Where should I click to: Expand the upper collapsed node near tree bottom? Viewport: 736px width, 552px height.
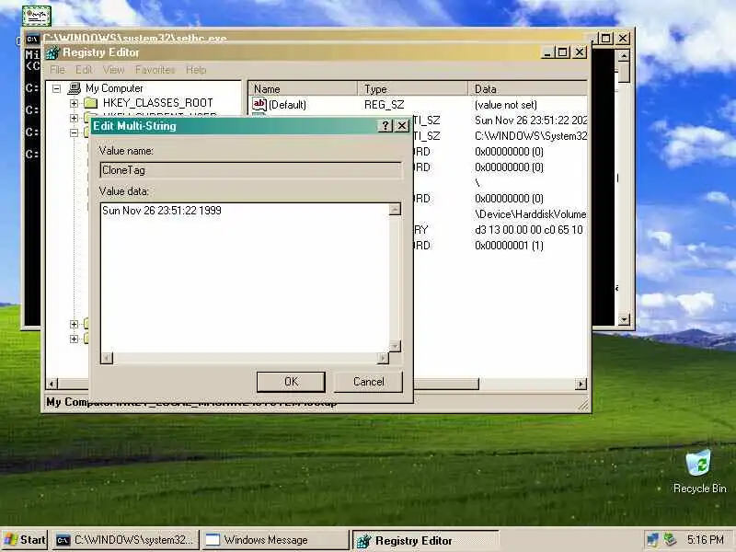point(74,324)
